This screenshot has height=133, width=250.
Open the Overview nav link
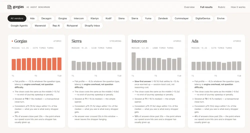pyautogui.click(x=189, y=7)
